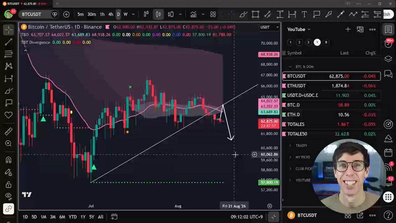The image size is (396, 223).
Task: Switch to the 5m timeframe
Action: (x=81, y=14)
